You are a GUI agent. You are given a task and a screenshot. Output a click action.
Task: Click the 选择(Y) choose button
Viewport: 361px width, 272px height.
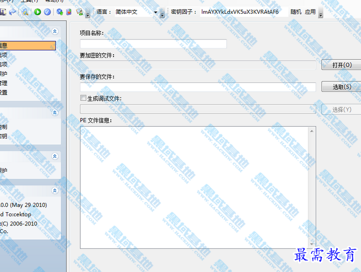pos(341,110)
